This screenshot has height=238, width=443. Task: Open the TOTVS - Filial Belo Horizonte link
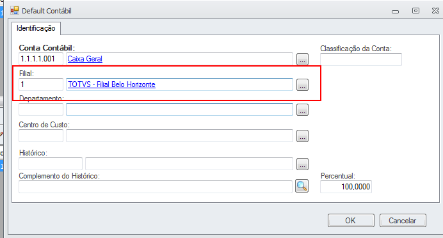[x=111, y=84]
